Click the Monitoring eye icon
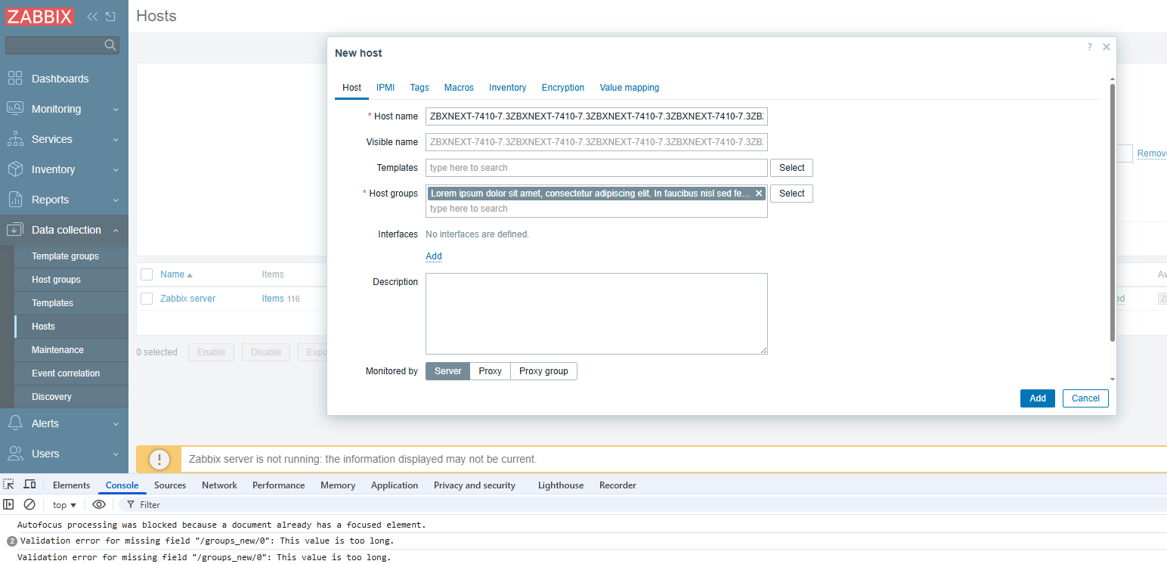 (15, 109)
